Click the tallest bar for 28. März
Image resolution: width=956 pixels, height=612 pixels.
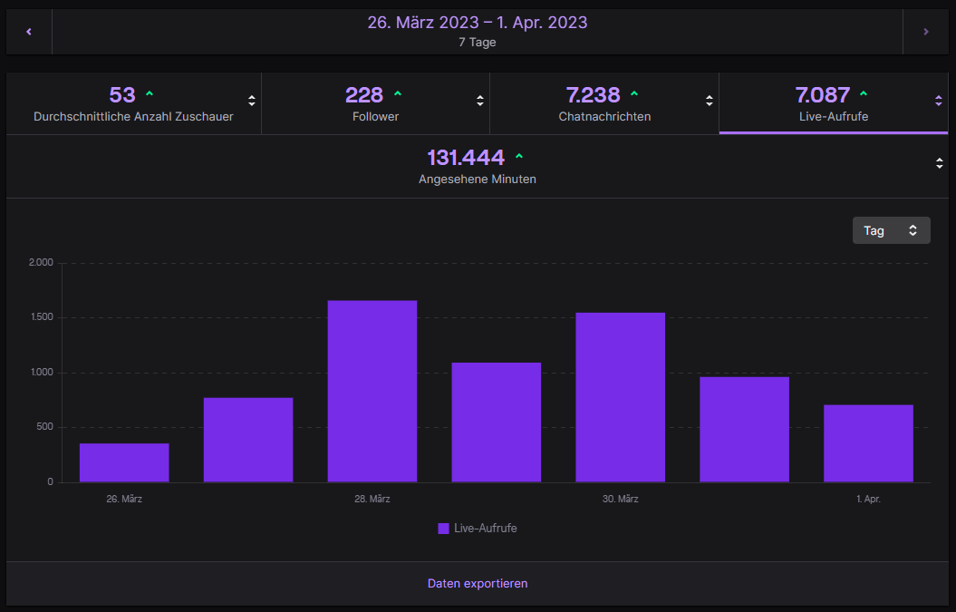(372, 390)
